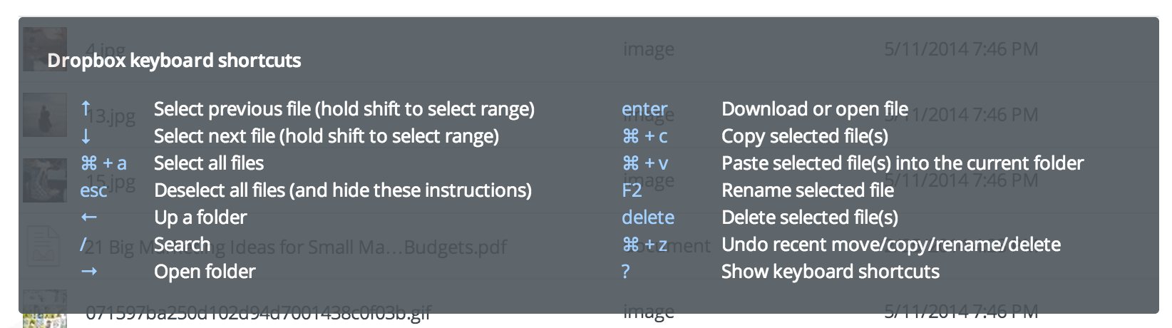
Task: Click 'Select all files' description
Action: [x=209, y=163]
